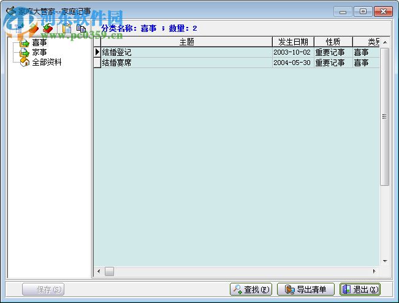This screenshot has width=399, height=303.
Task: Click the vertical scrollbar down arrow
Action: pos(385,261)
